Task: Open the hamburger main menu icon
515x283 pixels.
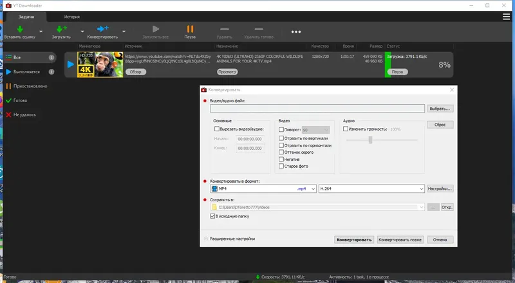Action: 506,17
